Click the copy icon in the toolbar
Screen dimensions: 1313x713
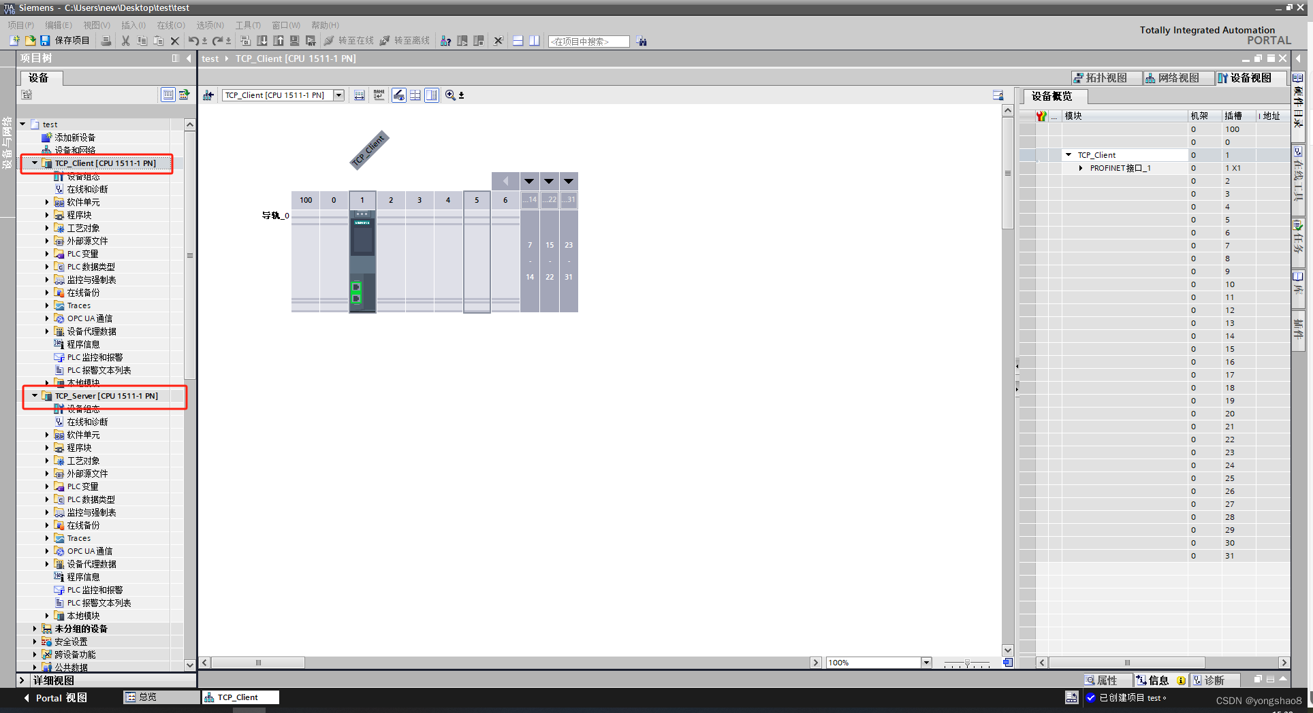(142, 41)
